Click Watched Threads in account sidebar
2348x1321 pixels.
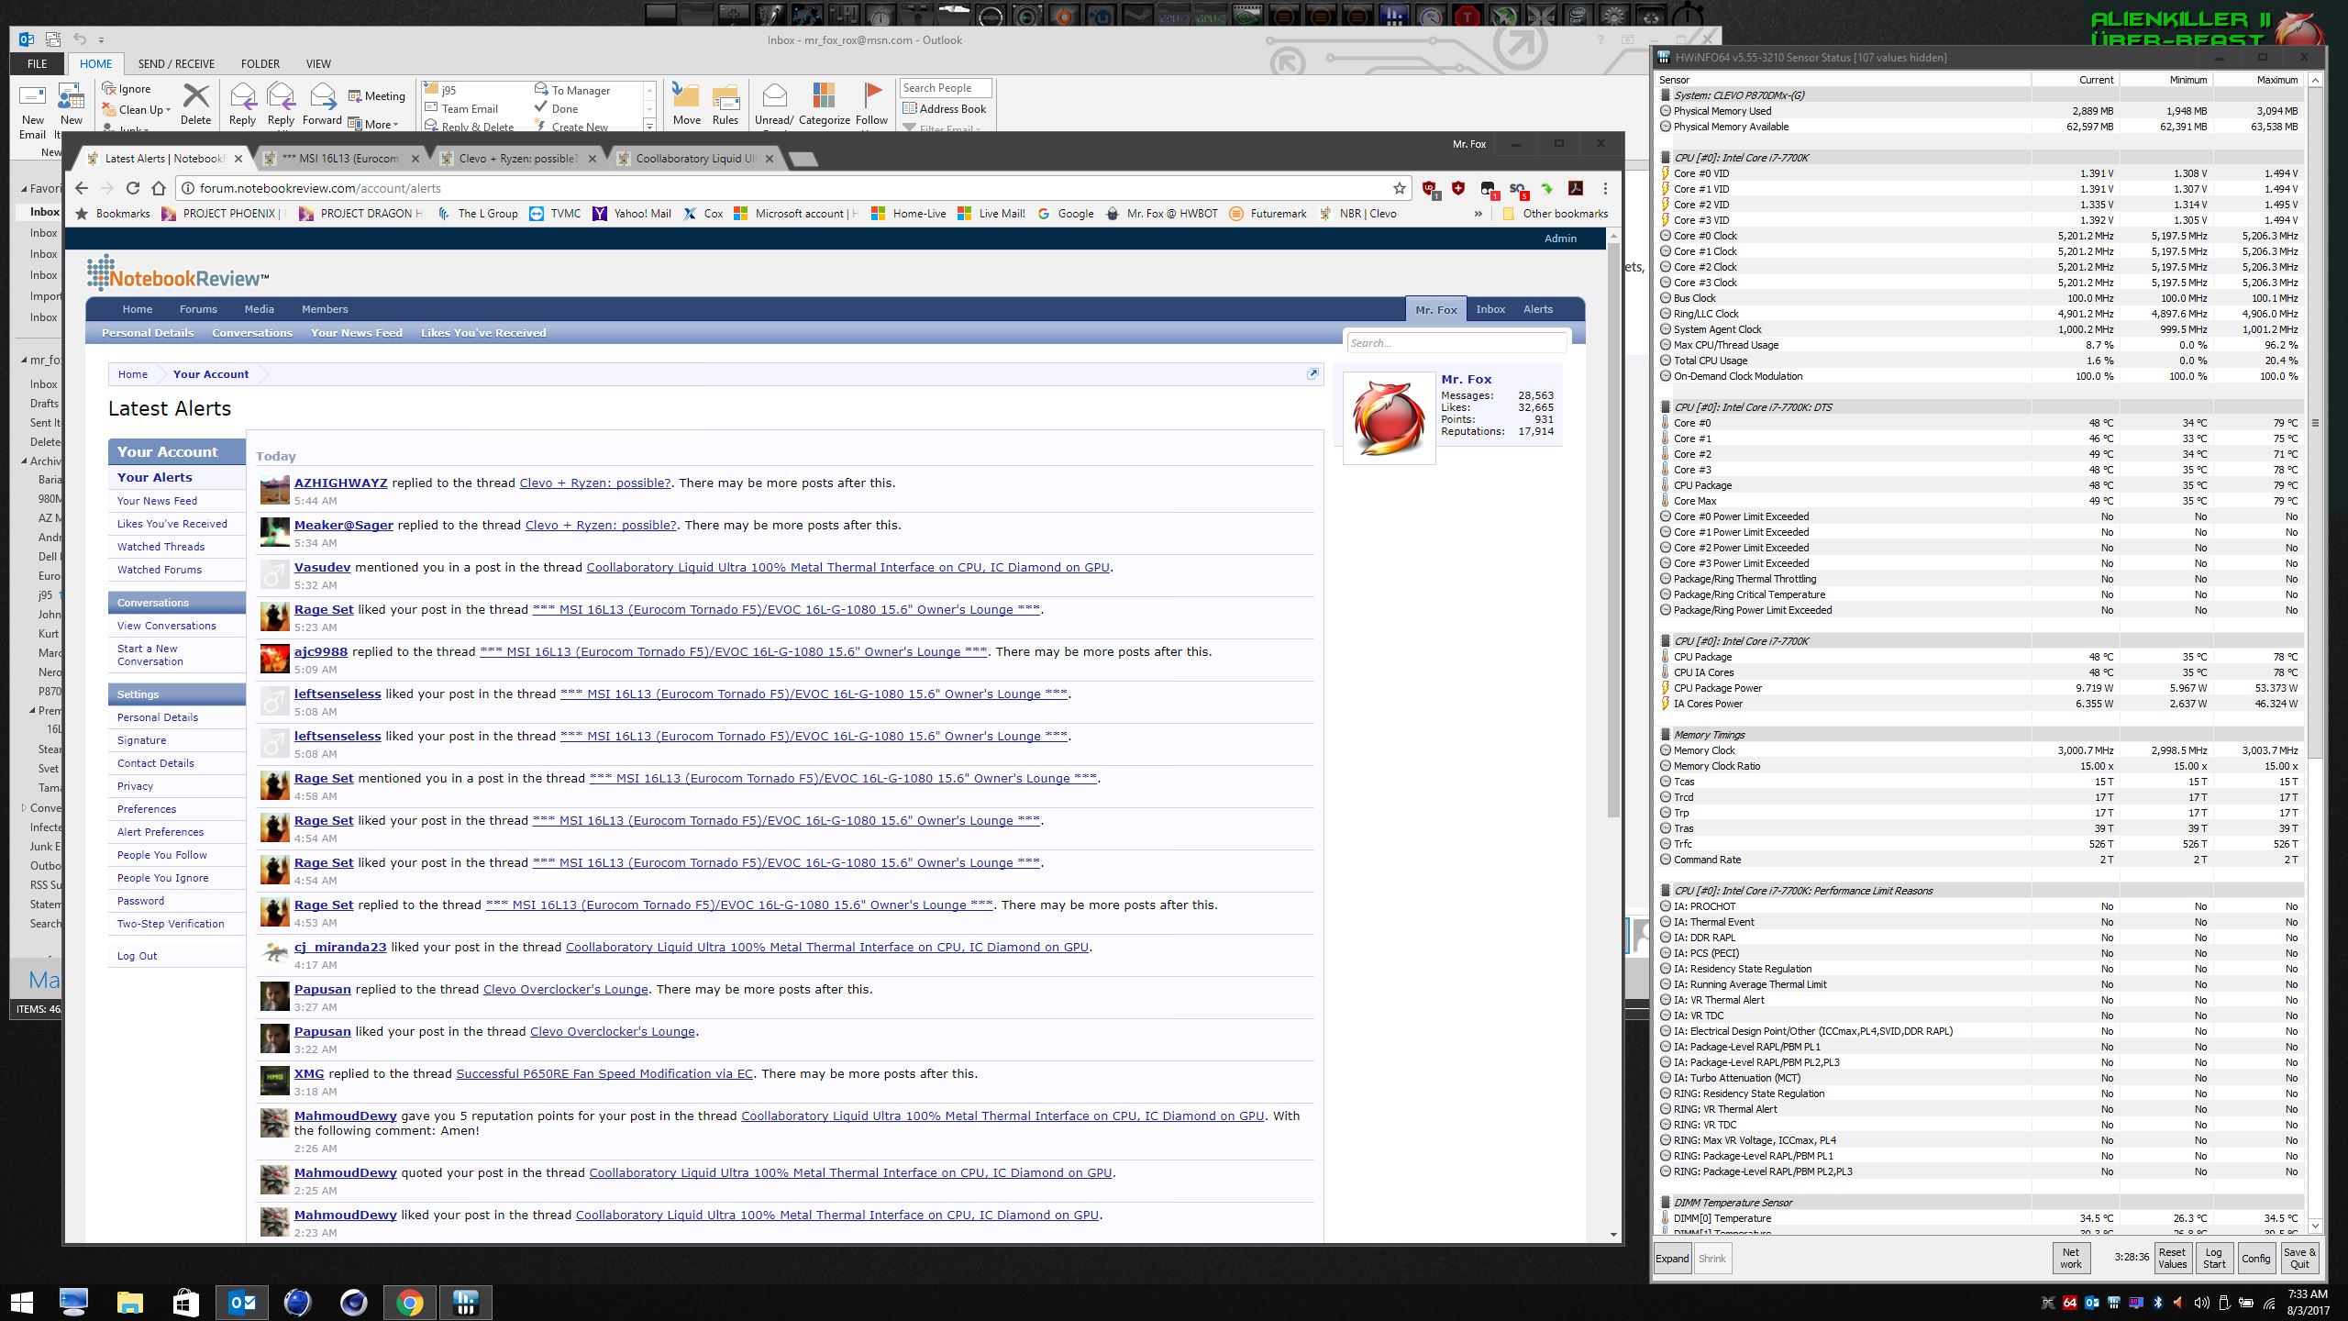point(161,547)
